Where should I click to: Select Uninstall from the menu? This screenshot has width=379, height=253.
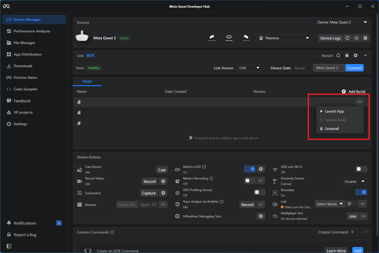click(340, 129)
